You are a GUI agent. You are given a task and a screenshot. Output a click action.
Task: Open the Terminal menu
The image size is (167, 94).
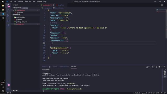pos(39,2)
